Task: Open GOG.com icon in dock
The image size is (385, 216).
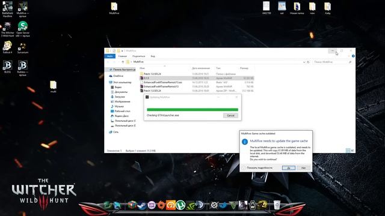Action: tap(152, 205)
